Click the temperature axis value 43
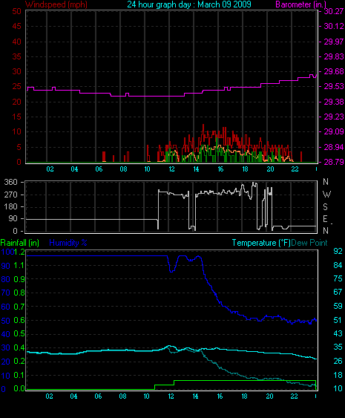Screen dimensions: 345x418 click(338, 333)
